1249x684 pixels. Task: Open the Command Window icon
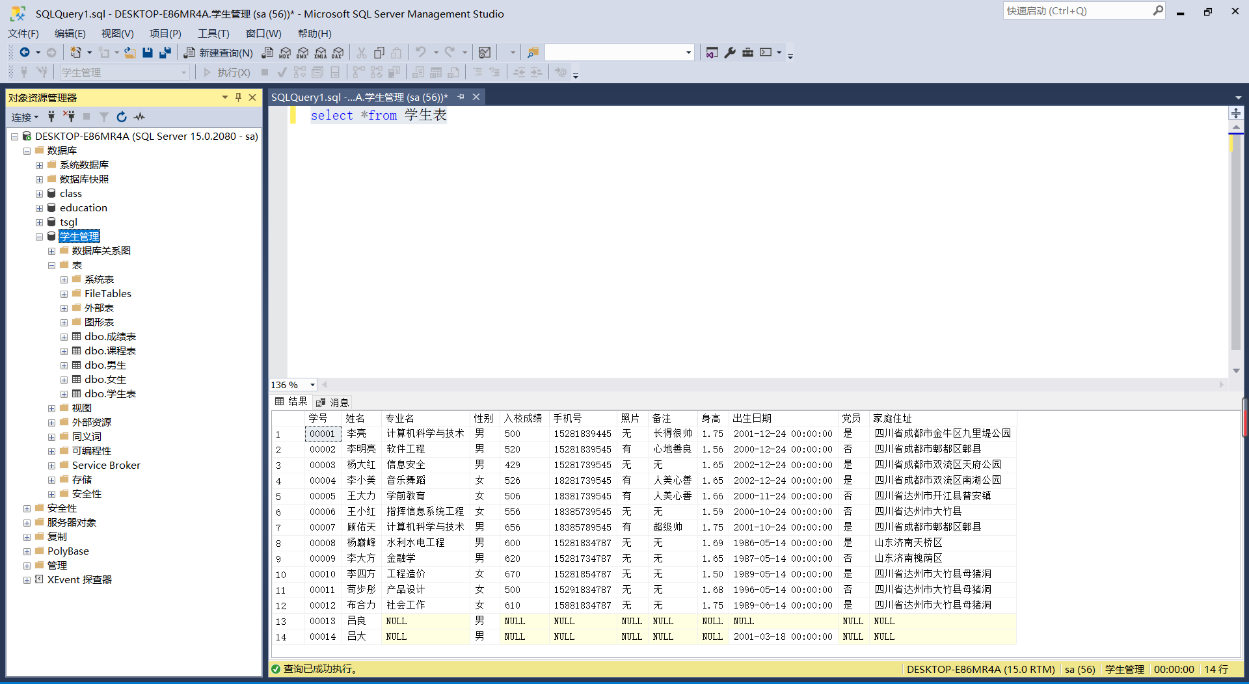tap(766, 53)
